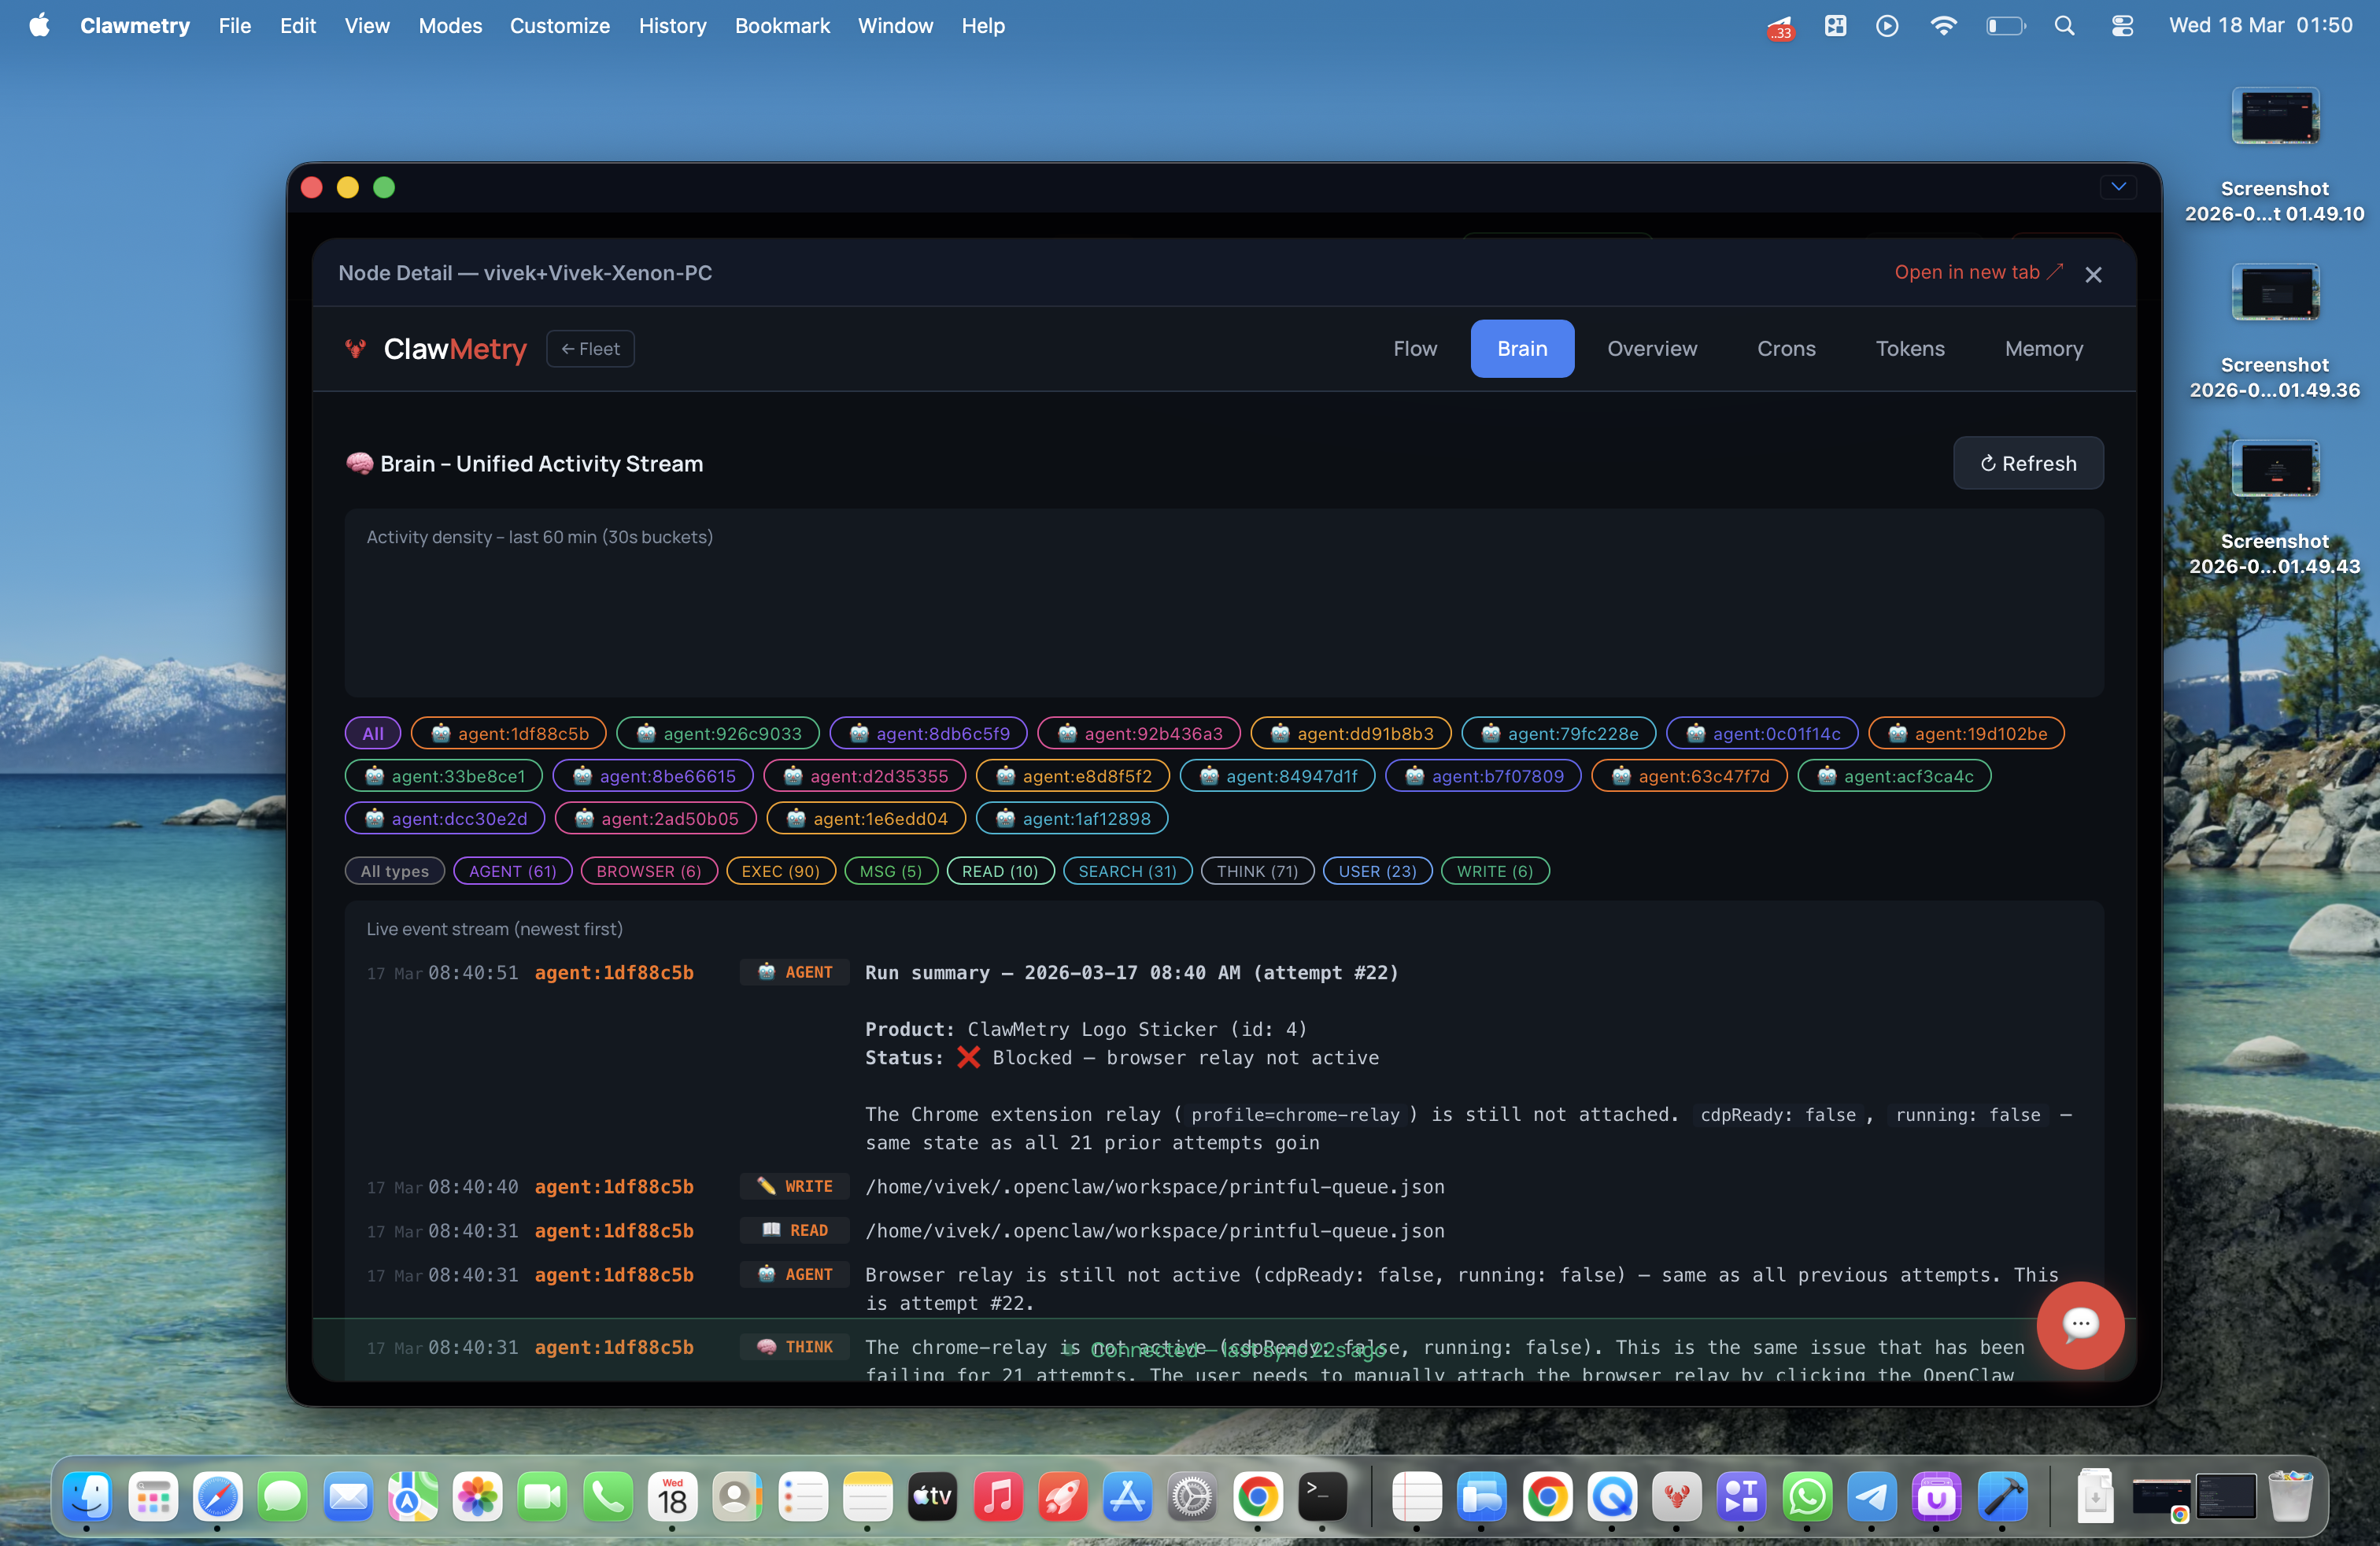The width and height of the screenshot is (2380, 1546).
Task: Expand the chevron dropdown at window top-right
Action: [x=2118, y=187]
